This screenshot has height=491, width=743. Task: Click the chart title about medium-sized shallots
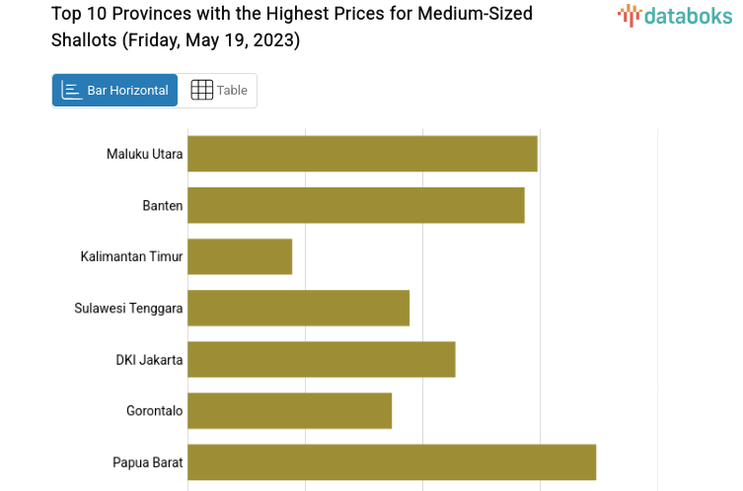pos(291,27)
